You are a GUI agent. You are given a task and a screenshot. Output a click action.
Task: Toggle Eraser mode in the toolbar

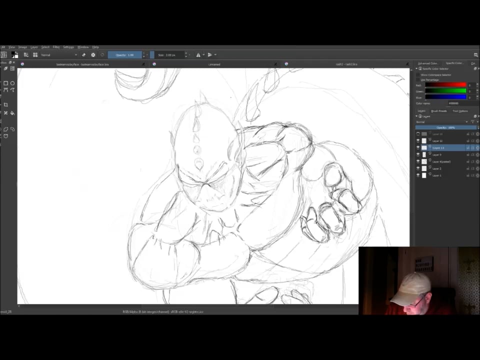point(84,55)
